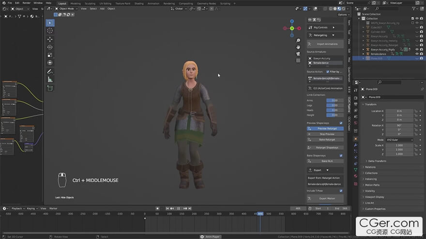Open the Global orientation dropdown
Viewport: 426px width, 239px height.
[179, 9]
